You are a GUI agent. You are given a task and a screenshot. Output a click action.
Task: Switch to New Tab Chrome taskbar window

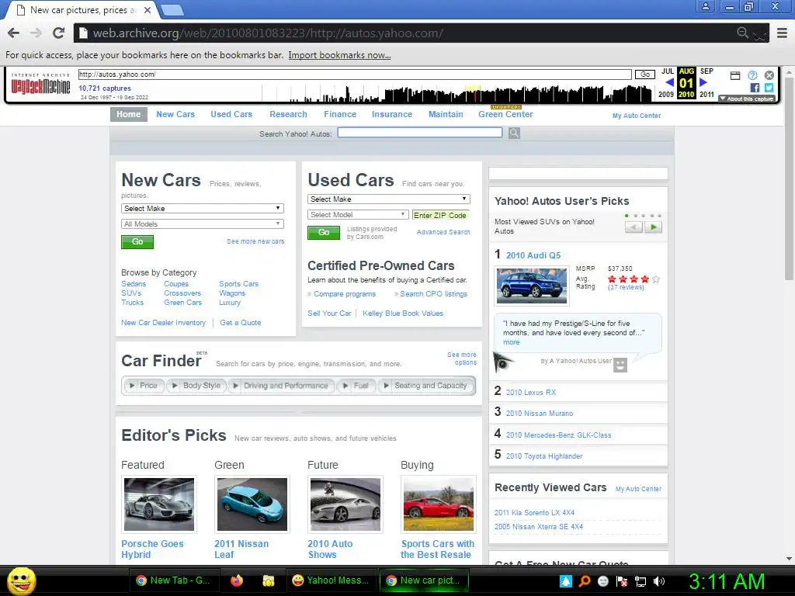[x=175, y=580]
